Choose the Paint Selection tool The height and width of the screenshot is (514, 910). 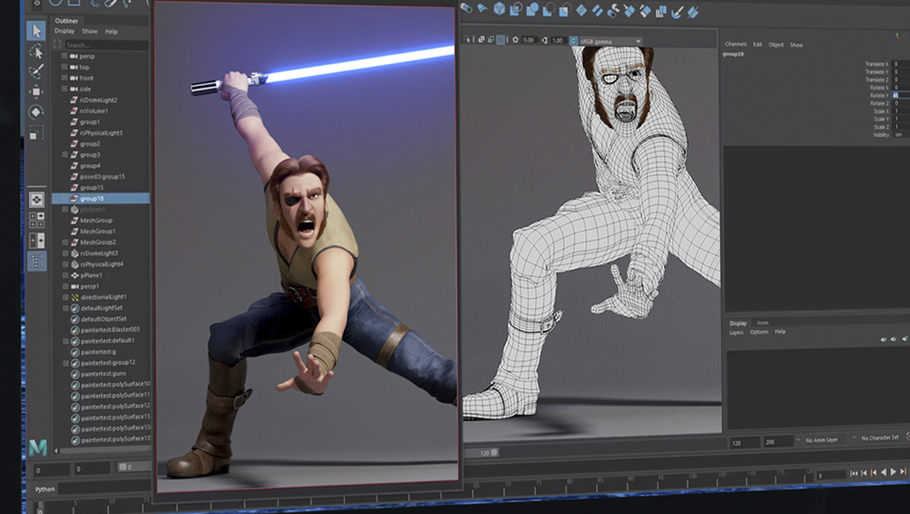pos(37,72)
